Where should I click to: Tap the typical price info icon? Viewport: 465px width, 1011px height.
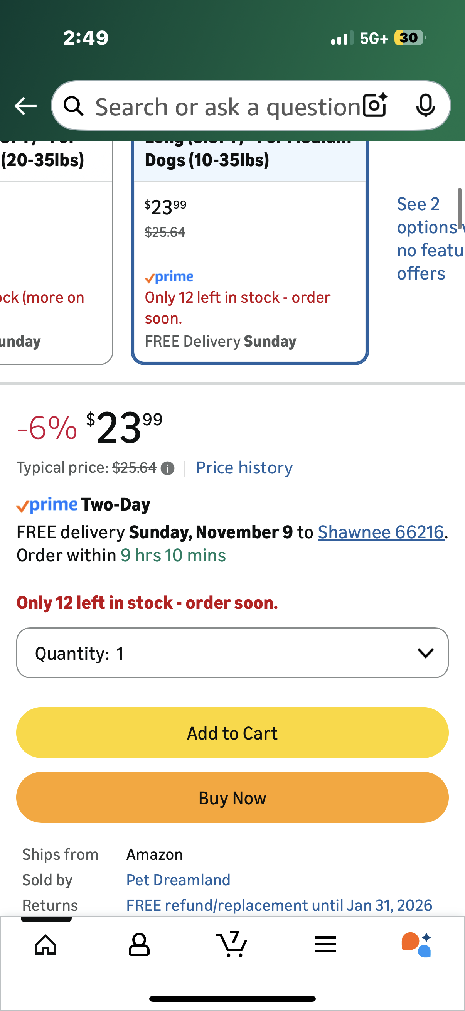(x=168, y=468)
